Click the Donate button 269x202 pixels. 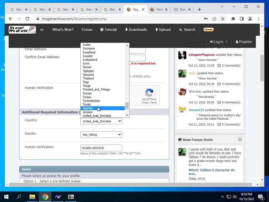point(208,29)
